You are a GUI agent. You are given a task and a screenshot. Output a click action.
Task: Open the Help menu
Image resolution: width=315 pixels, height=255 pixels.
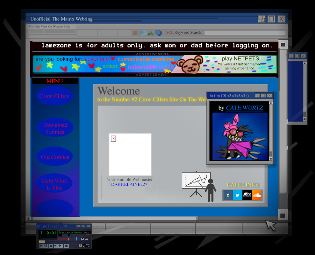pos(67,26)
